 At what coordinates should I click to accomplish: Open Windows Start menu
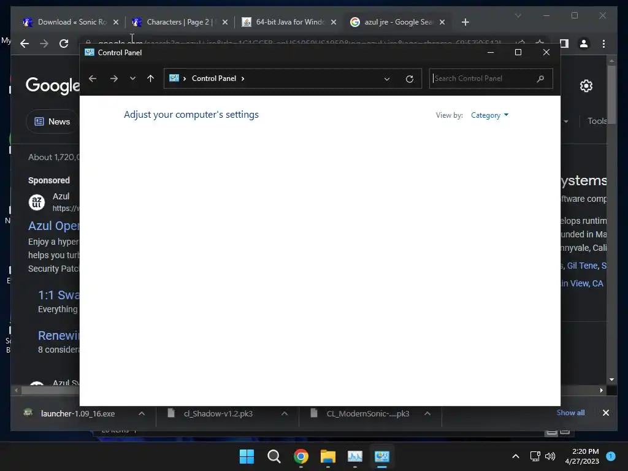coord(247,456)
